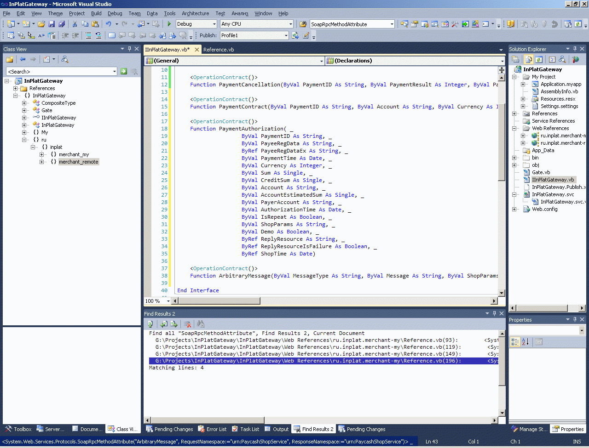This screenshot has width=589, height=448.
Task: Click the Find in Files icon
Action: click(303, 24)
